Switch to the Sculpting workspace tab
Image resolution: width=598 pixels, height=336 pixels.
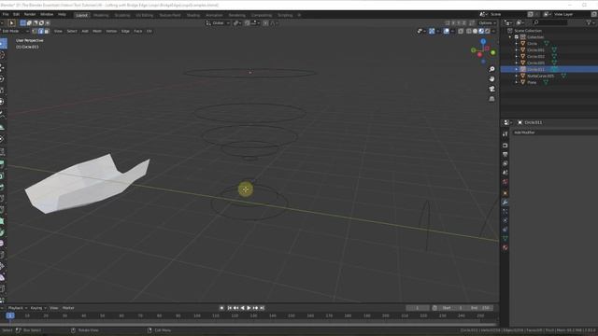(122, 15)
